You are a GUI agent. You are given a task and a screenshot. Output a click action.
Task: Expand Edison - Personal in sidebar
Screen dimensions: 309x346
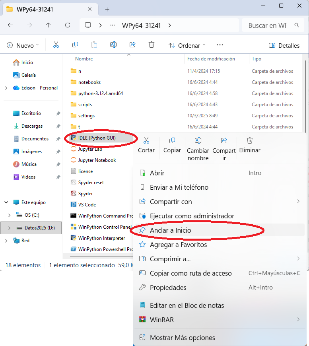click(x=6, y=88)
